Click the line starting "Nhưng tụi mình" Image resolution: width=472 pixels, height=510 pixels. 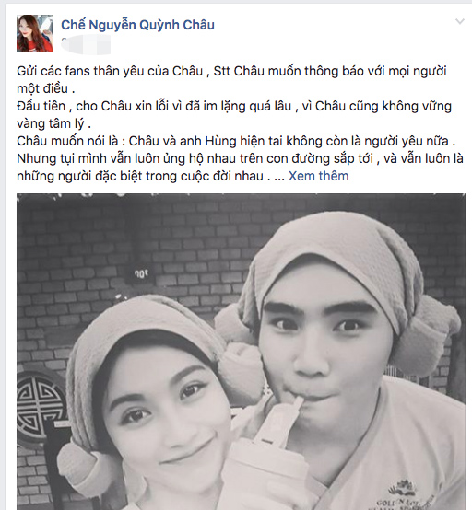pyautogui.click(x=240, y=158)
